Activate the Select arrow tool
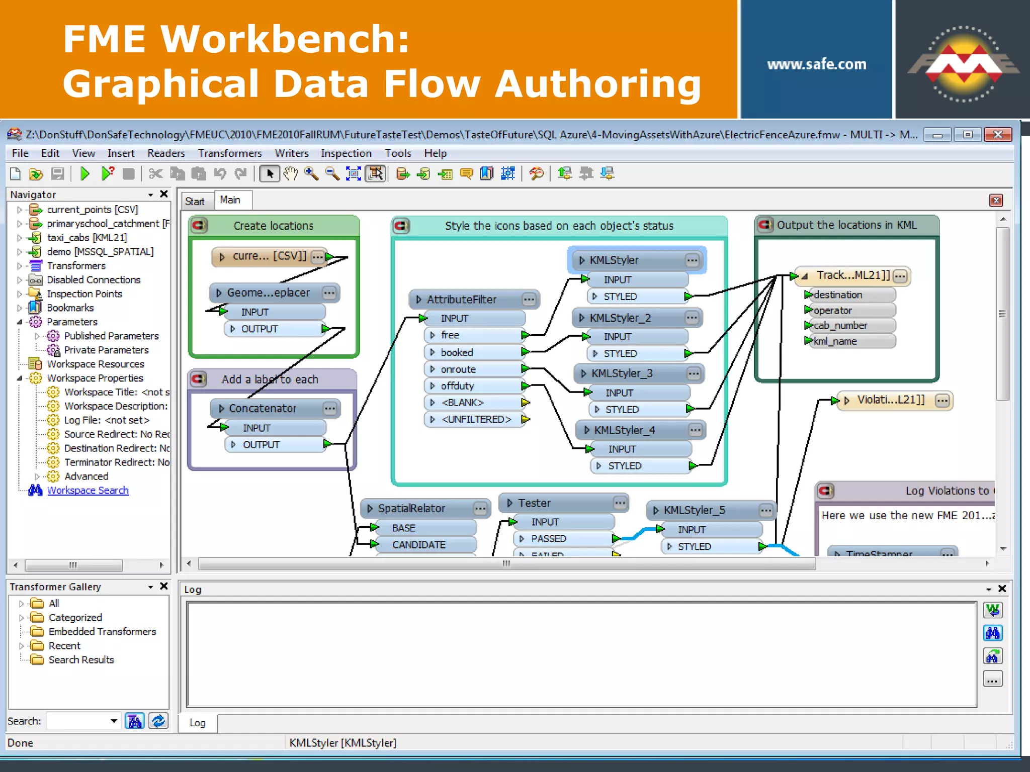 270,174
